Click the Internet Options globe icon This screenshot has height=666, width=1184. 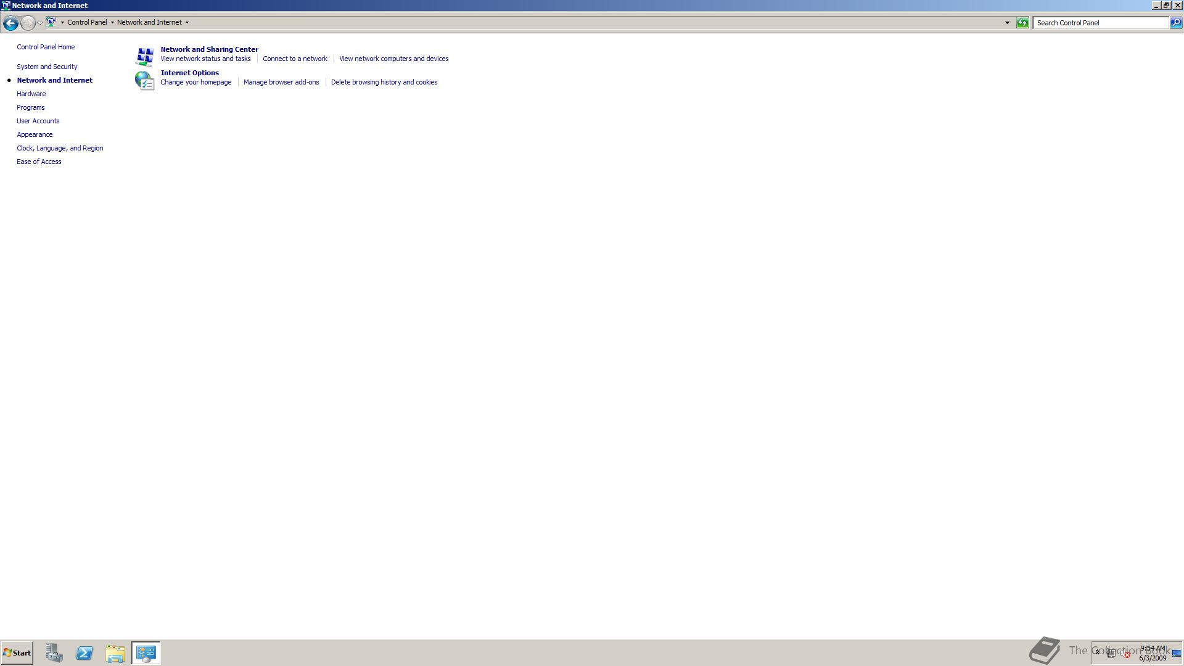click(x=144, y=80)
